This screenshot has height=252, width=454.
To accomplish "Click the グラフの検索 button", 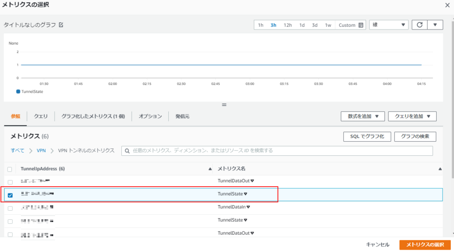I will (415, 137).
